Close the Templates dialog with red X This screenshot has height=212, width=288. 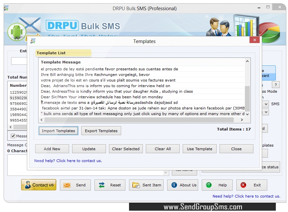point(254,40)
